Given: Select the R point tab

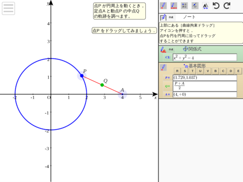Looking at the screenshot, I should tap(177, 71).
